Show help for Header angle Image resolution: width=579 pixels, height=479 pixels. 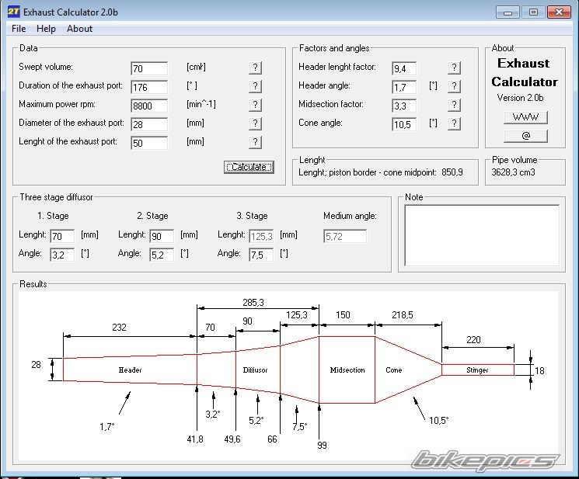tap(454, 86)
